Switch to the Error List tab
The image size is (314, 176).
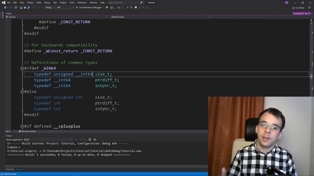10,169
